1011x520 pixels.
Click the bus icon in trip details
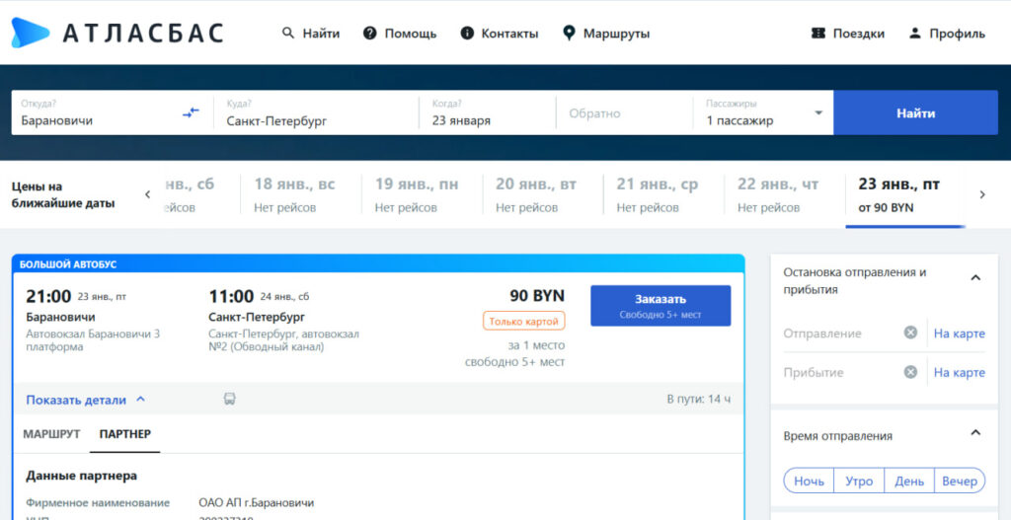[229, 400]
